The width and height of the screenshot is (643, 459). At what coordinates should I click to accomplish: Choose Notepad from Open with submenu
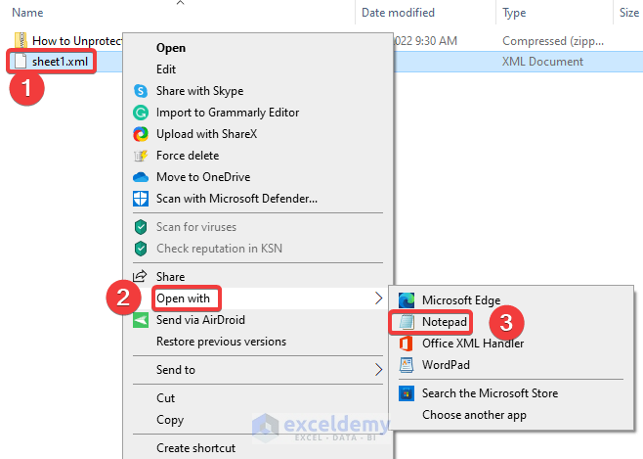(x=445, y=322)
